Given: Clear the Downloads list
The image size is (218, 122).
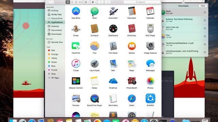Looking at the screenshot, I should [203, 6].
